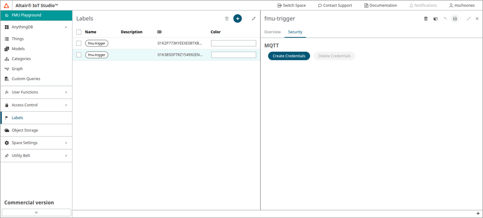The width and height of the screenshot is (483, 218).
Task: Delete the fmu-trigger label via details trash icon
Action: (x=426, y=19)
